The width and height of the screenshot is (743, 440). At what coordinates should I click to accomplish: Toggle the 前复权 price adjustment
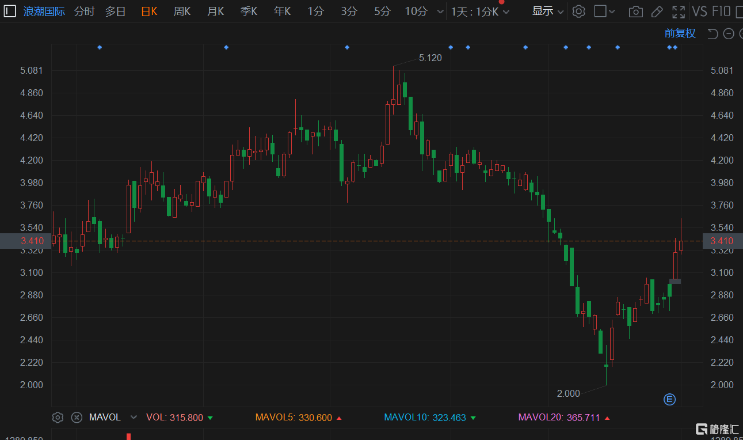click(x=680, y=33)
